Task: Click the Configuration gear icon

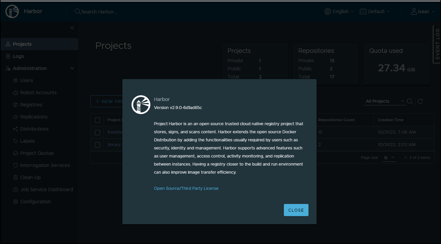Action: pyautogui.click(x=16, y=202)
